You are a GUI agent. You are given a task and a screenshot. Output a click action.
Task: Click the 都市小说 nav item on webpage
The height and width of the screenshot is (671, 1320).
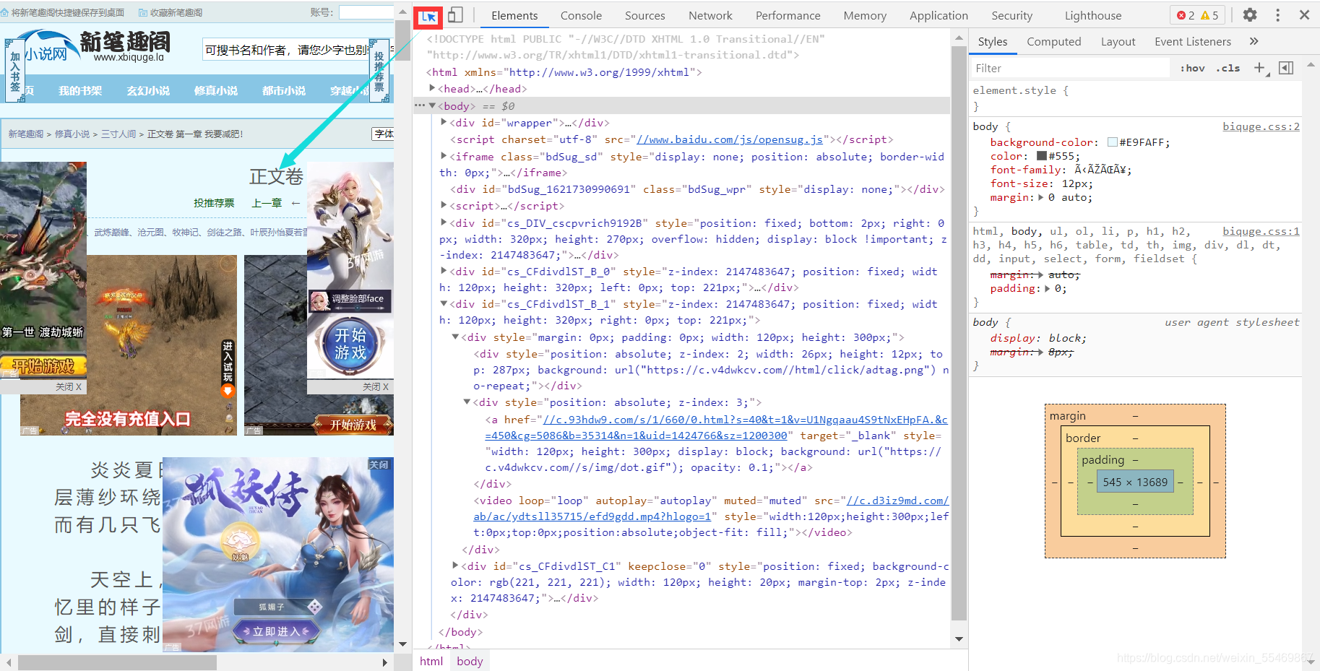coord(284,91)
